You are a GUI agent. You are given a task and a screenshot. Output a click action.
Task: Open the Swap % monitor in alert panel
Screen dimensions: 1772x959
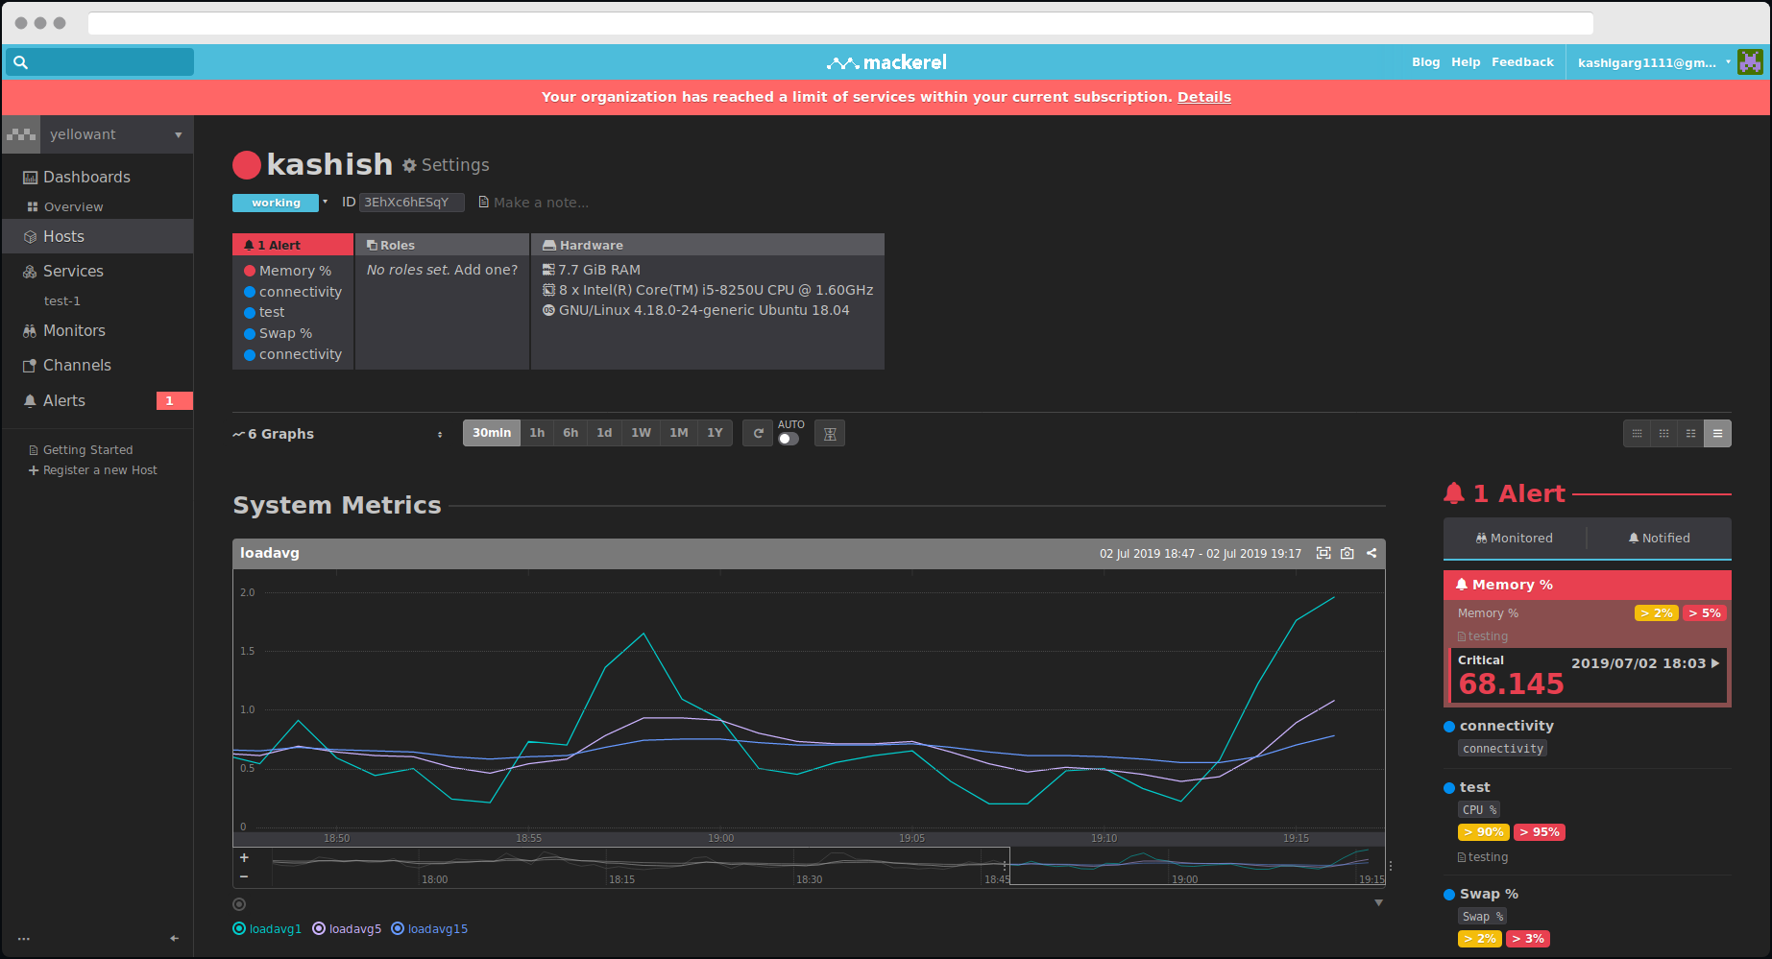point(1489,894)
